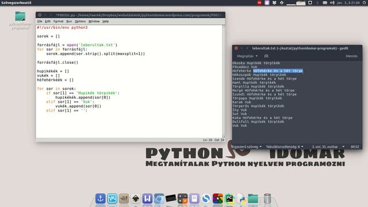This screenshot has height=207, width=368.
Task: Click the 'Dulifuli Hupikék törpikék' line
Action: pos(258,121)
